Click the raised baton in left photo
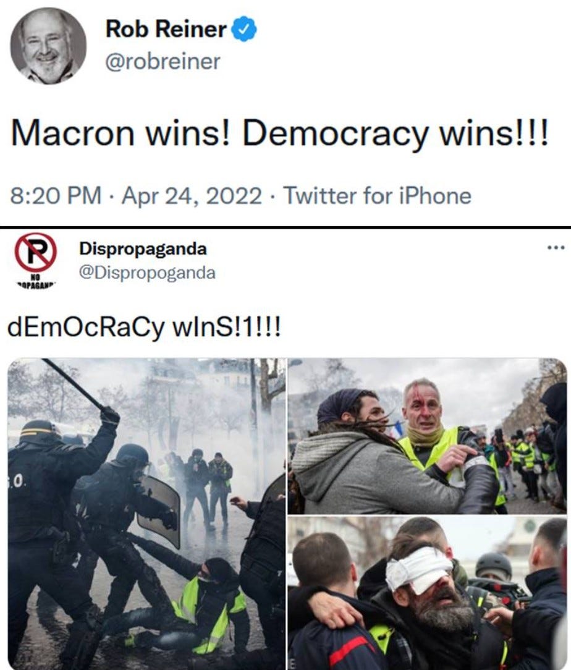The height and width of the screenshot is (670, 571). pos(74,385)
